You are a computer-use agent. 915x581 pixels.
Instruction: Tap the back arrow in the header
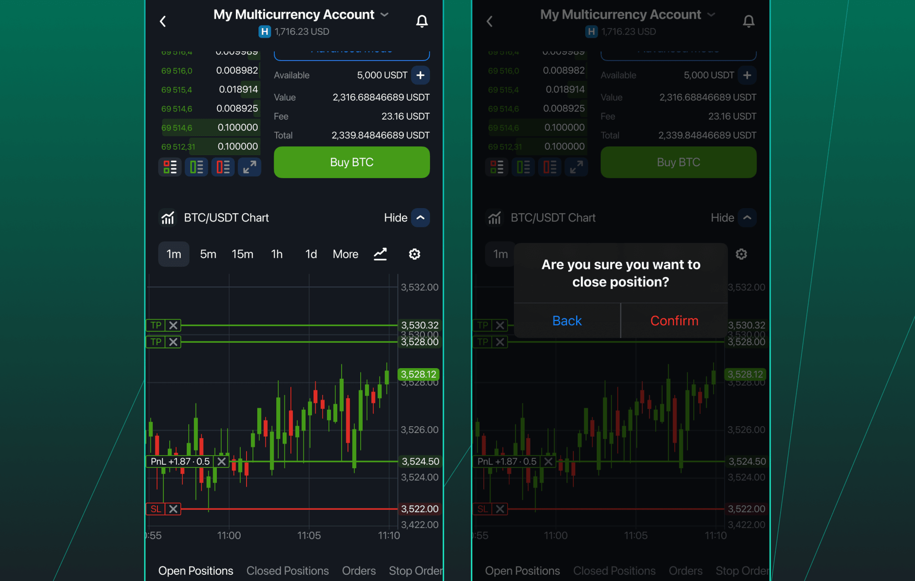163,21
